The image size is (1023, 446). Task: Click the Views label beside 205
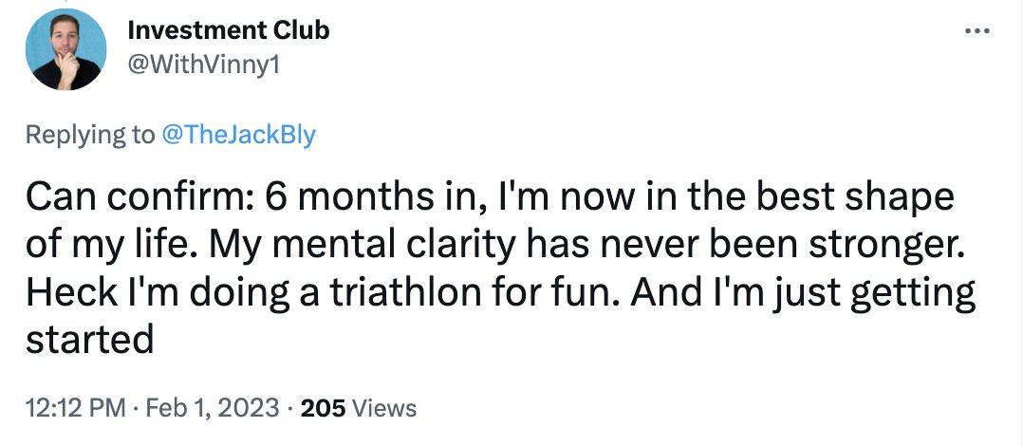384,408
